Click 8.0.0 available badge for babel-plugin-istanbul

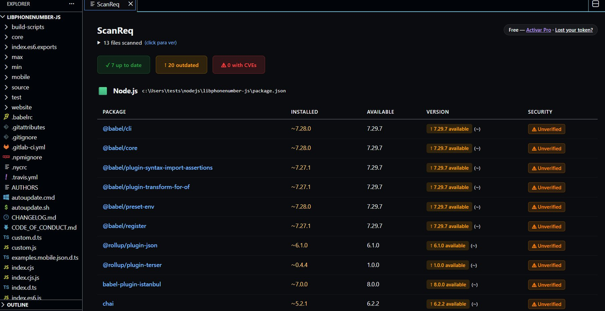[x=448, y=285]
